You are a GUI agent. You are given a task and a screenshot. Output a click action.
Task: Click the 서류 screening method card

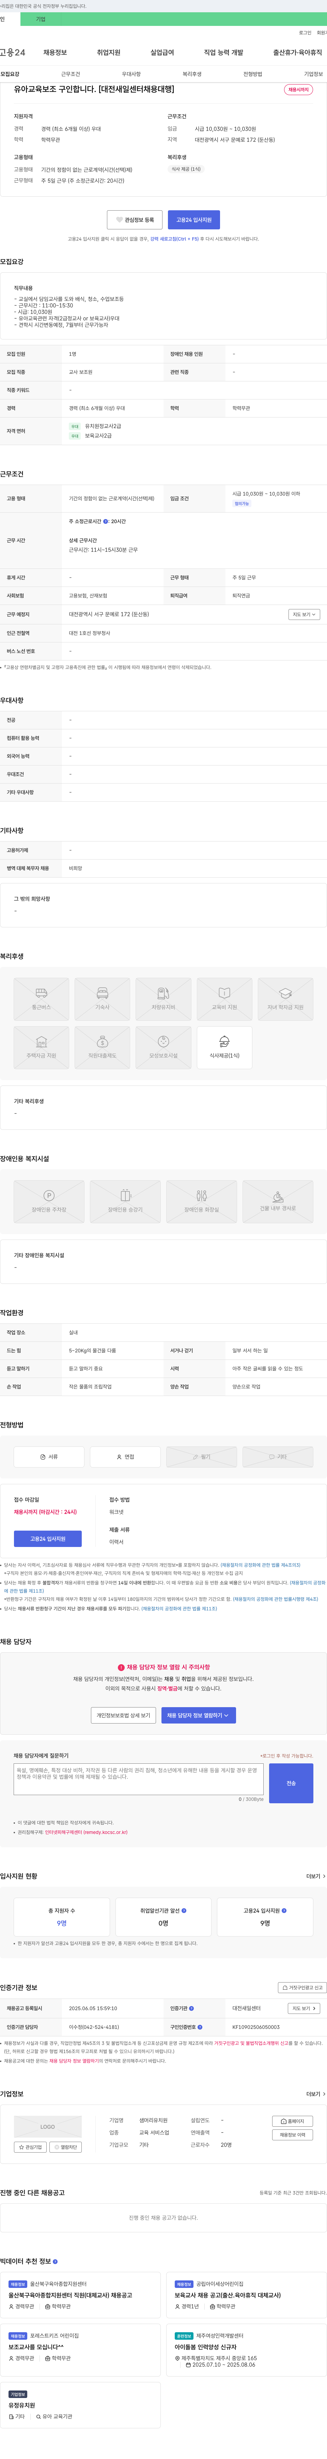[49, 1457]
